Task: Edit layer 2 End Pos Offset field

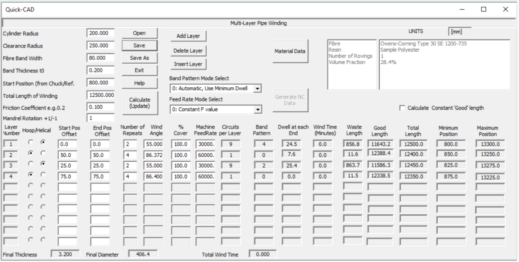Action: [100, 155]
